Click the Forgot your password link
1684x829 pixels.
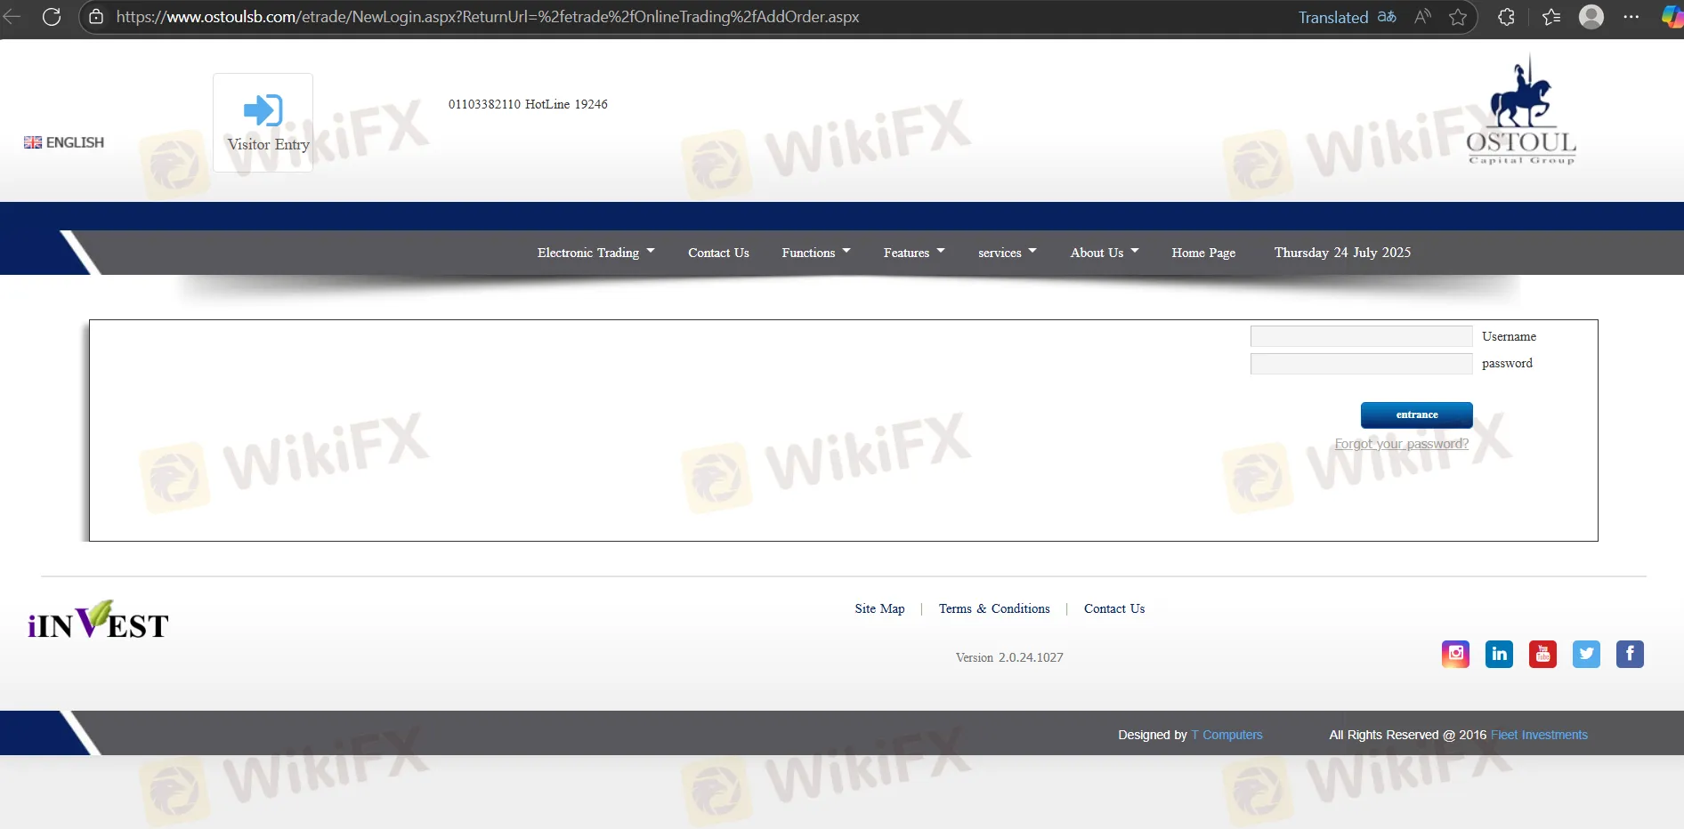click(1401, 444)
